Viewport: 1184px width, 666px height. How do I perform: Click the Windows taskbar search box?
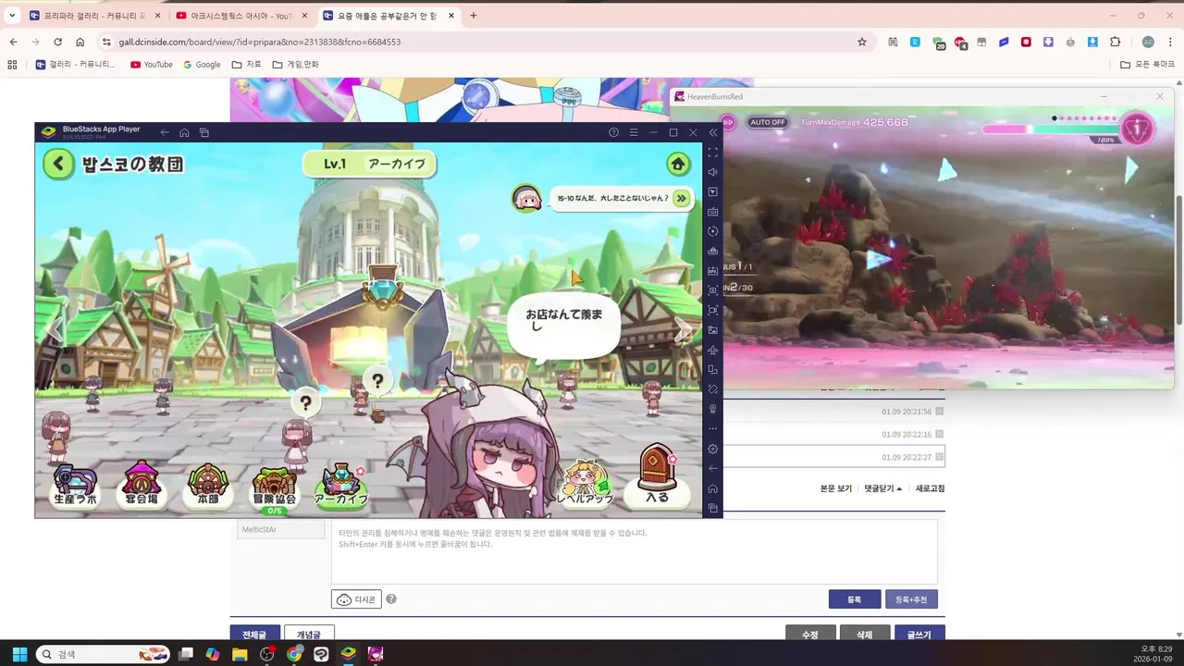(102, 654)
